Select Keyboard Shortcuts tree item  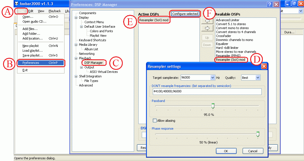[93, 40]
